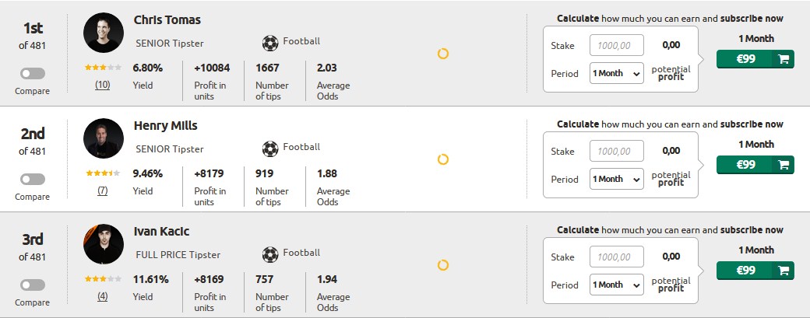Click Stake input field for Chris Tomas
The height and width of the screenshot is (318, 810).
(x=616, y=45)
